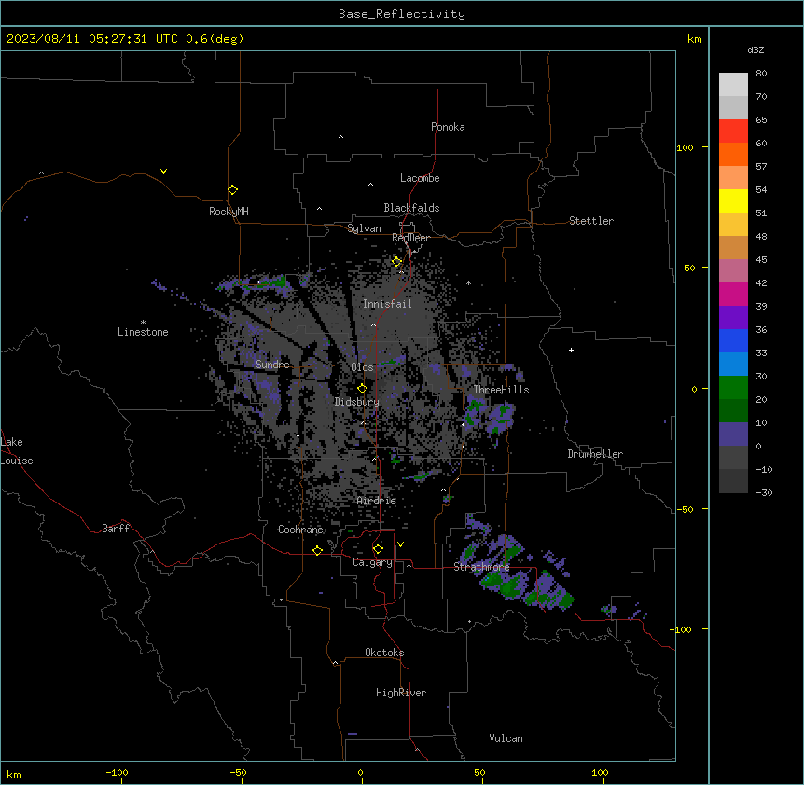Click the yellow diamond marker below RedDeer
Image resolution: width=804 pixels, height=785 pixels.
pos(396,262)
